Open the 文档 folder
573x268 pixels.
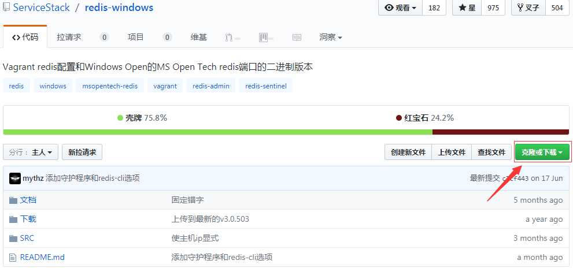[x=28, y=200]
